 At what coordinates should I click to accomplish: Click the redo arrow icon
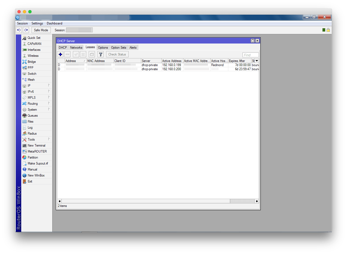26,30
